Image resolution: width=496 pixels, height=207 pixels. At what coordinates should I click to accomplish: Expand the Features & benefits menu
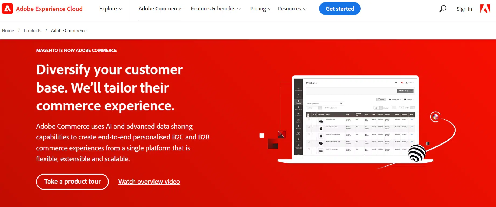pyautogui.click(x=216, y=9)
